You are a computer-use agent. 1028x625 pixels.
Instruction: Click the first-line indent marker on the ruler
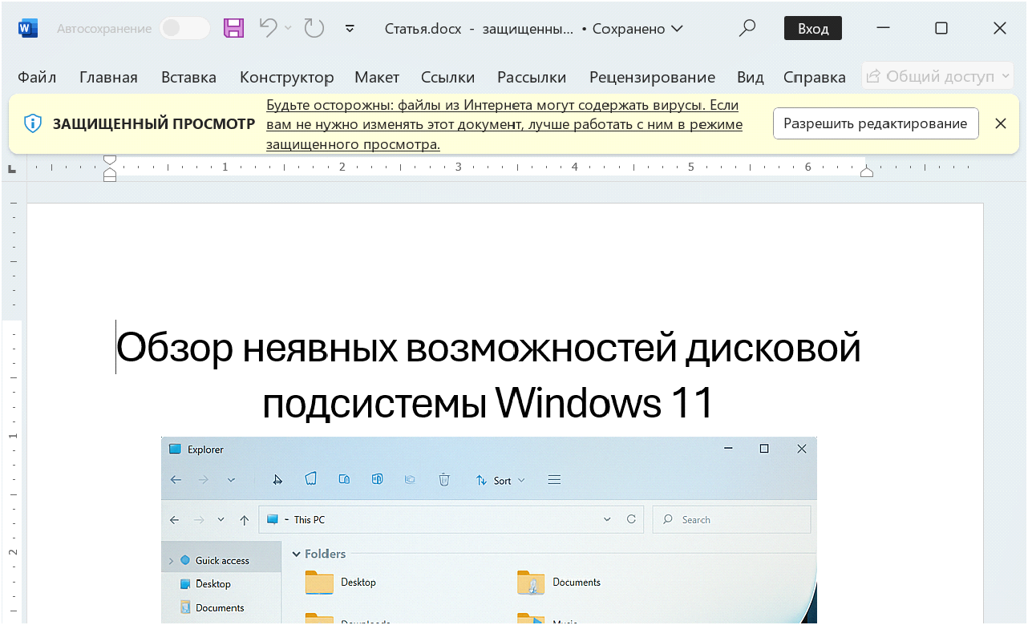click(x=110, y=160)
